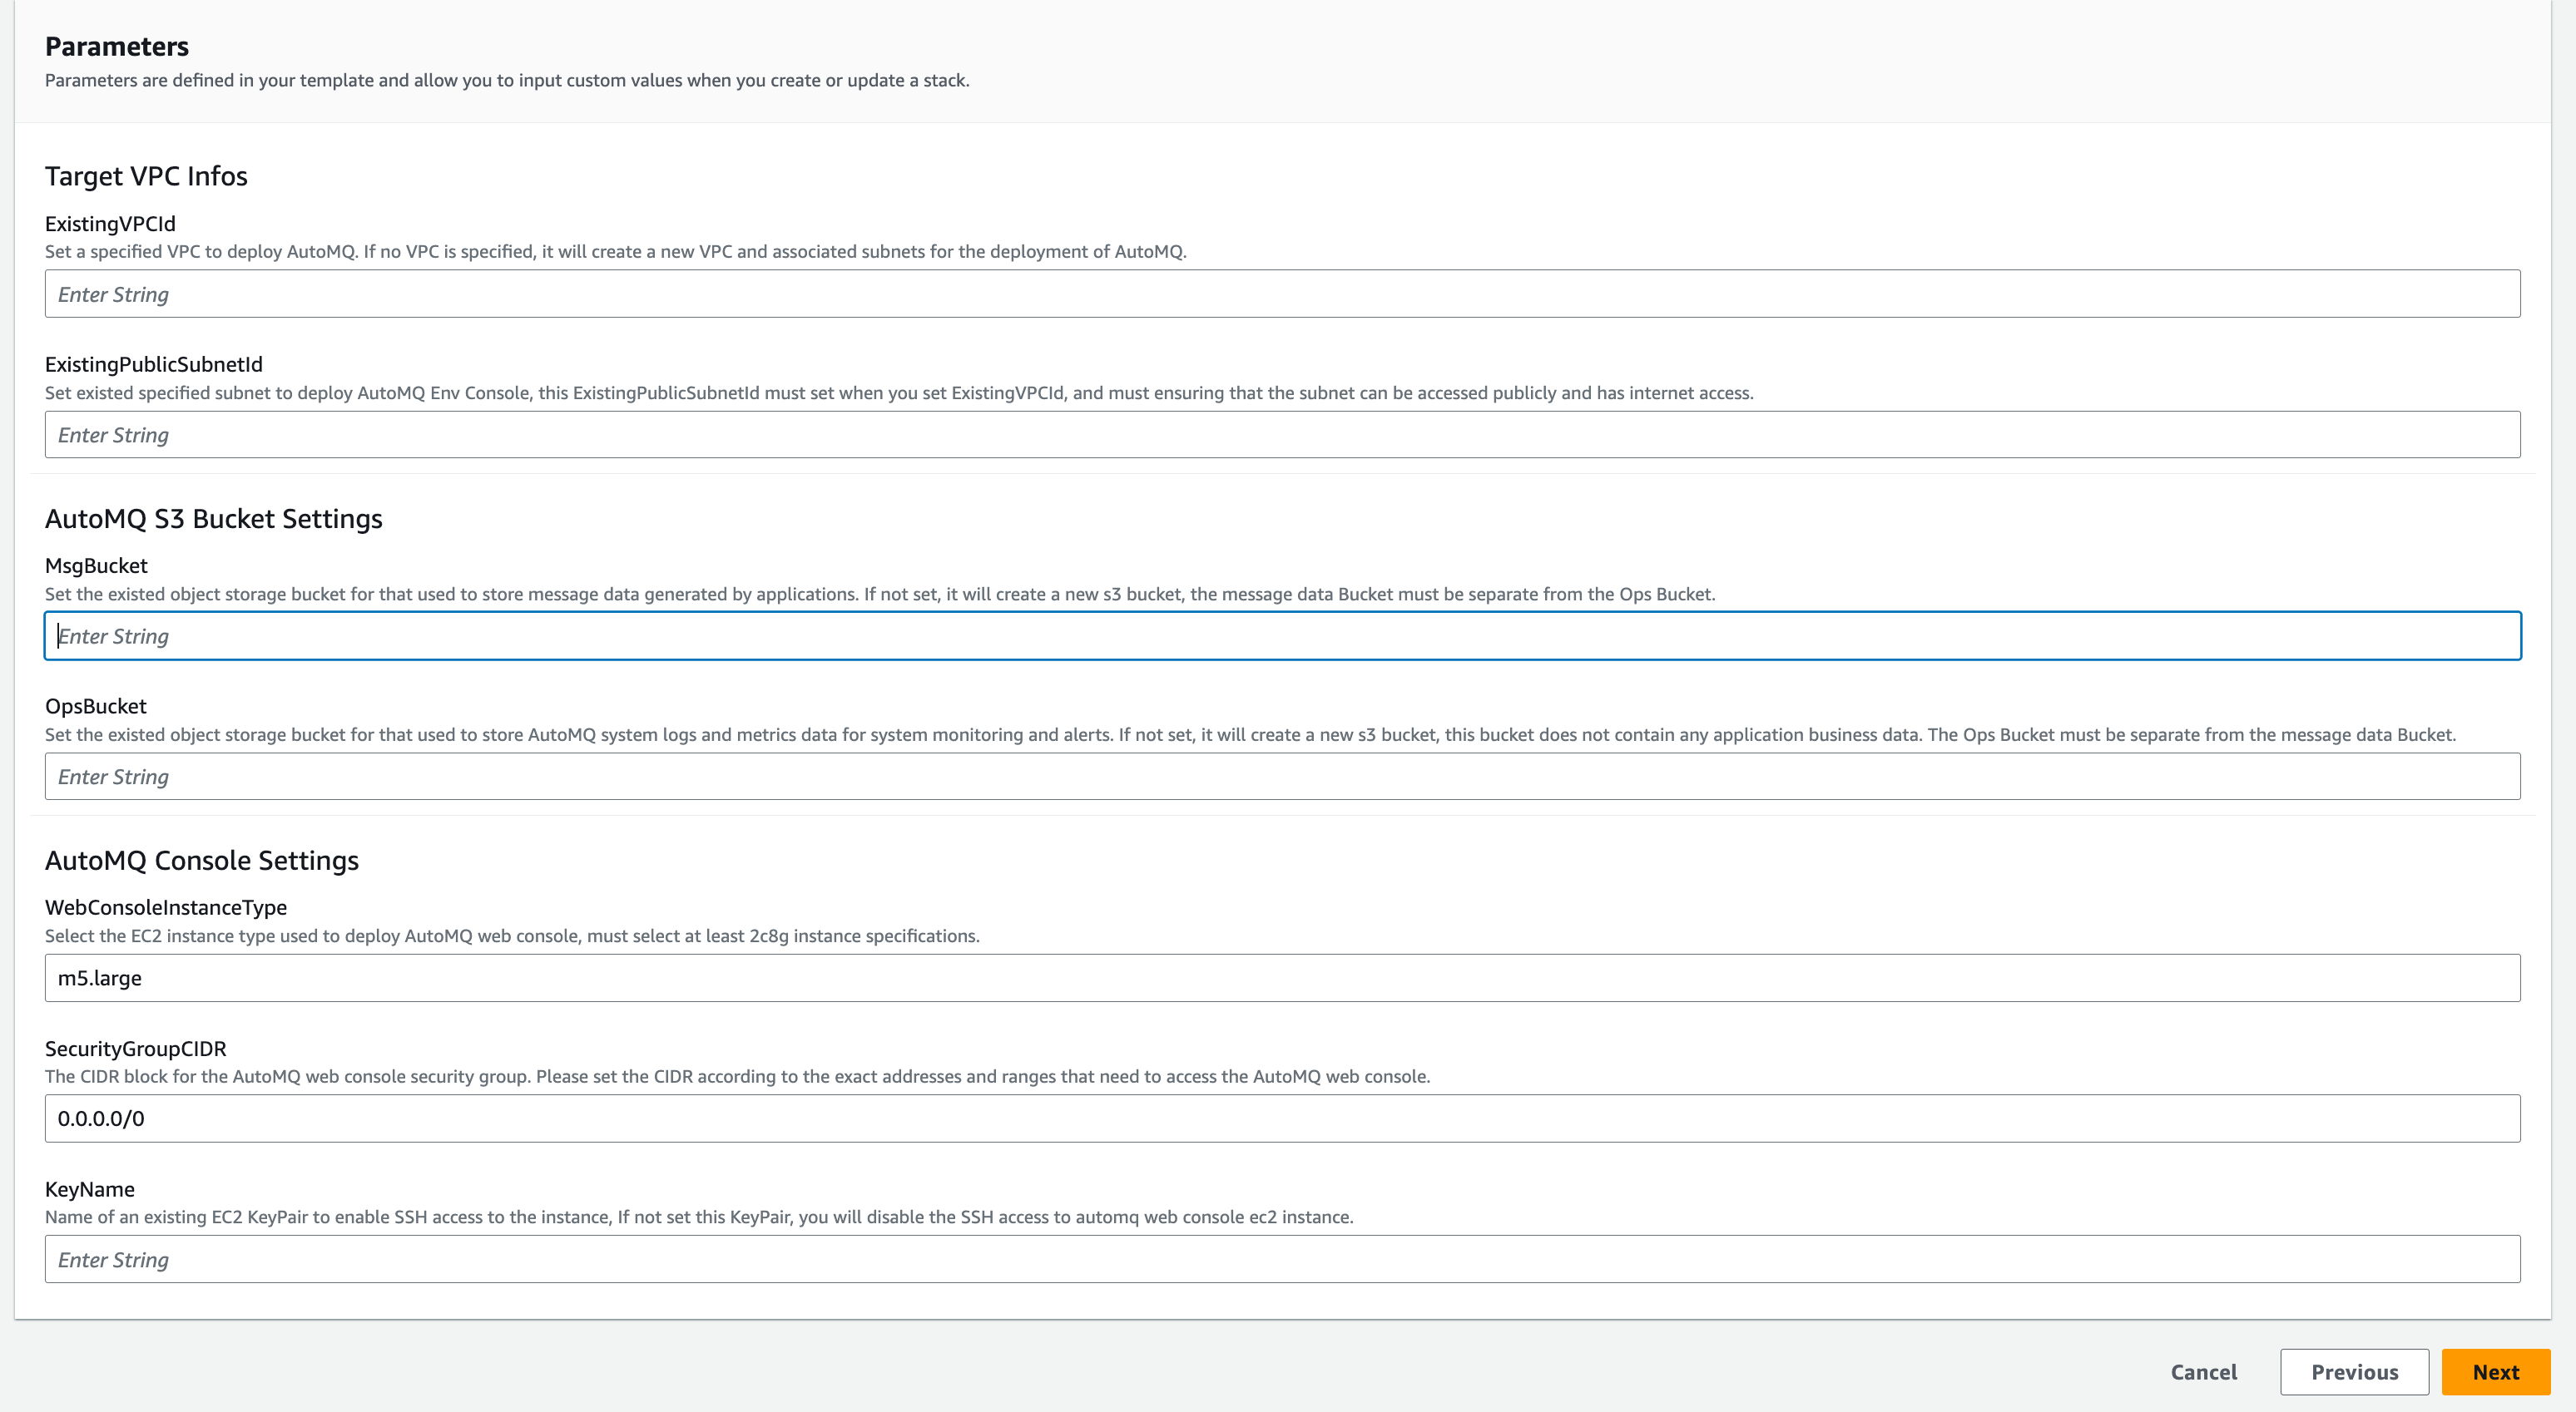Click the AutoMQ Console Settings heading
Viewport: 2576px width, 1412px height.
[201, 861]
